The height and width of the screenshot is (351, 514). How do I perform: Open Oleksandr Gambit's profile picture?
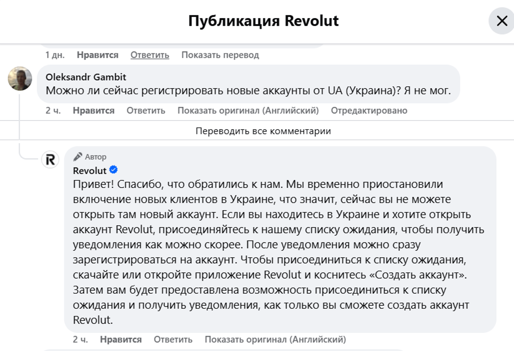click(x=20, y=79)
